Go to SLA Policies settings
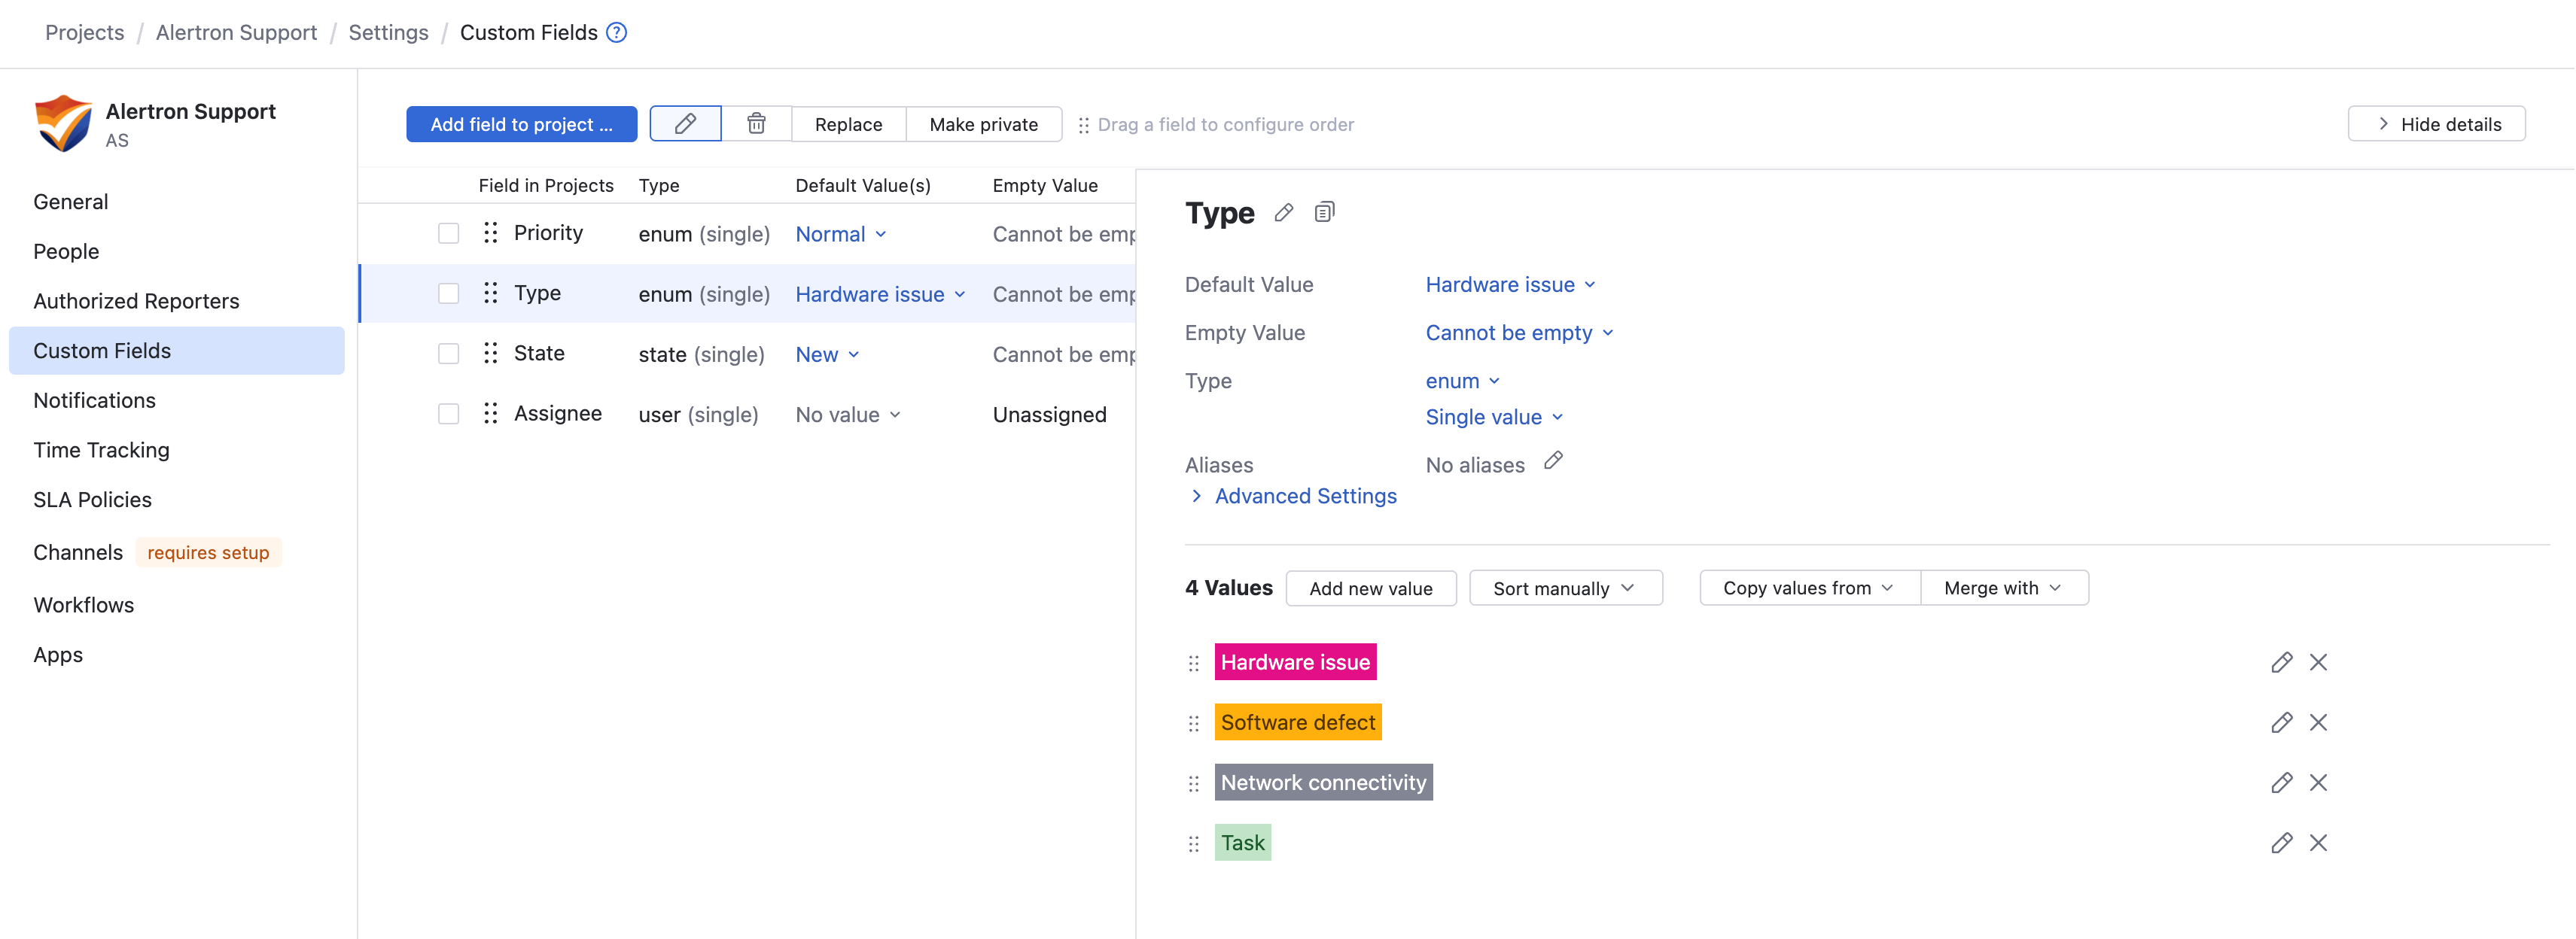 [92, 500]
